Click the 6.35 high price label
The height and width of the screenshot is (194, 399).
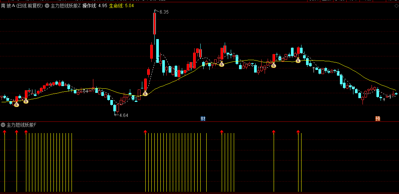tap(164, 12)
